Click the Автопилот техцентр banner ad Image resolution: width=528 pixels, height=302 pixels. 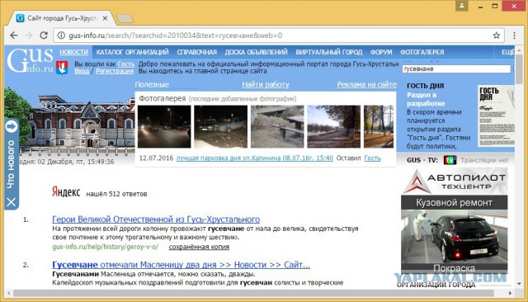point(455,182)
